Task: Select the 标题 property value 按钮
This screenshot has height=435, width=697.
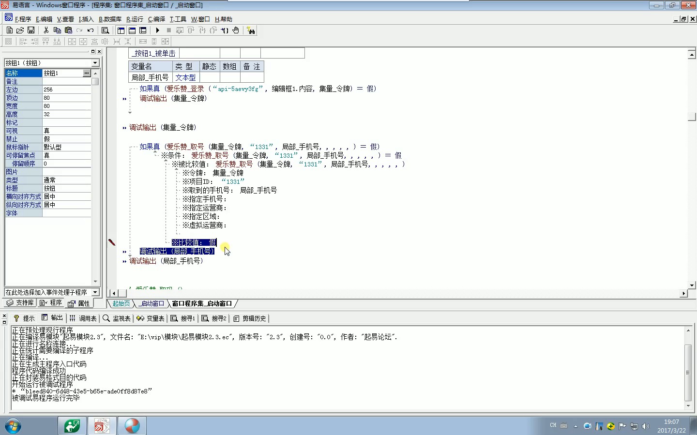Action: [x=67, y=188]
